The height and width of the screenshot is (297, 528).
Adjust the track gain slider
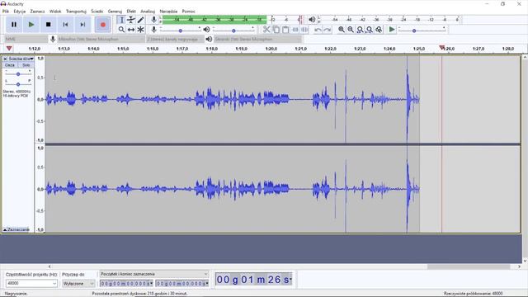(18, 73)
